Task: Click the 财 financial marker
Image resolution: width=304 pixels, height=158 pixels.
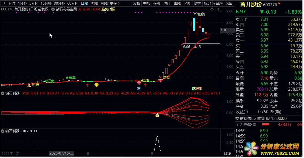Action: [139, 89]
